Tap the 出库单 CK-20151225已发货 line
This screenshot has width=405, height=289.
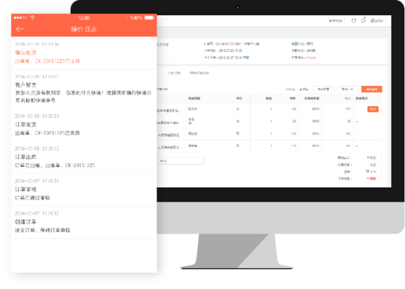(47, 133)
